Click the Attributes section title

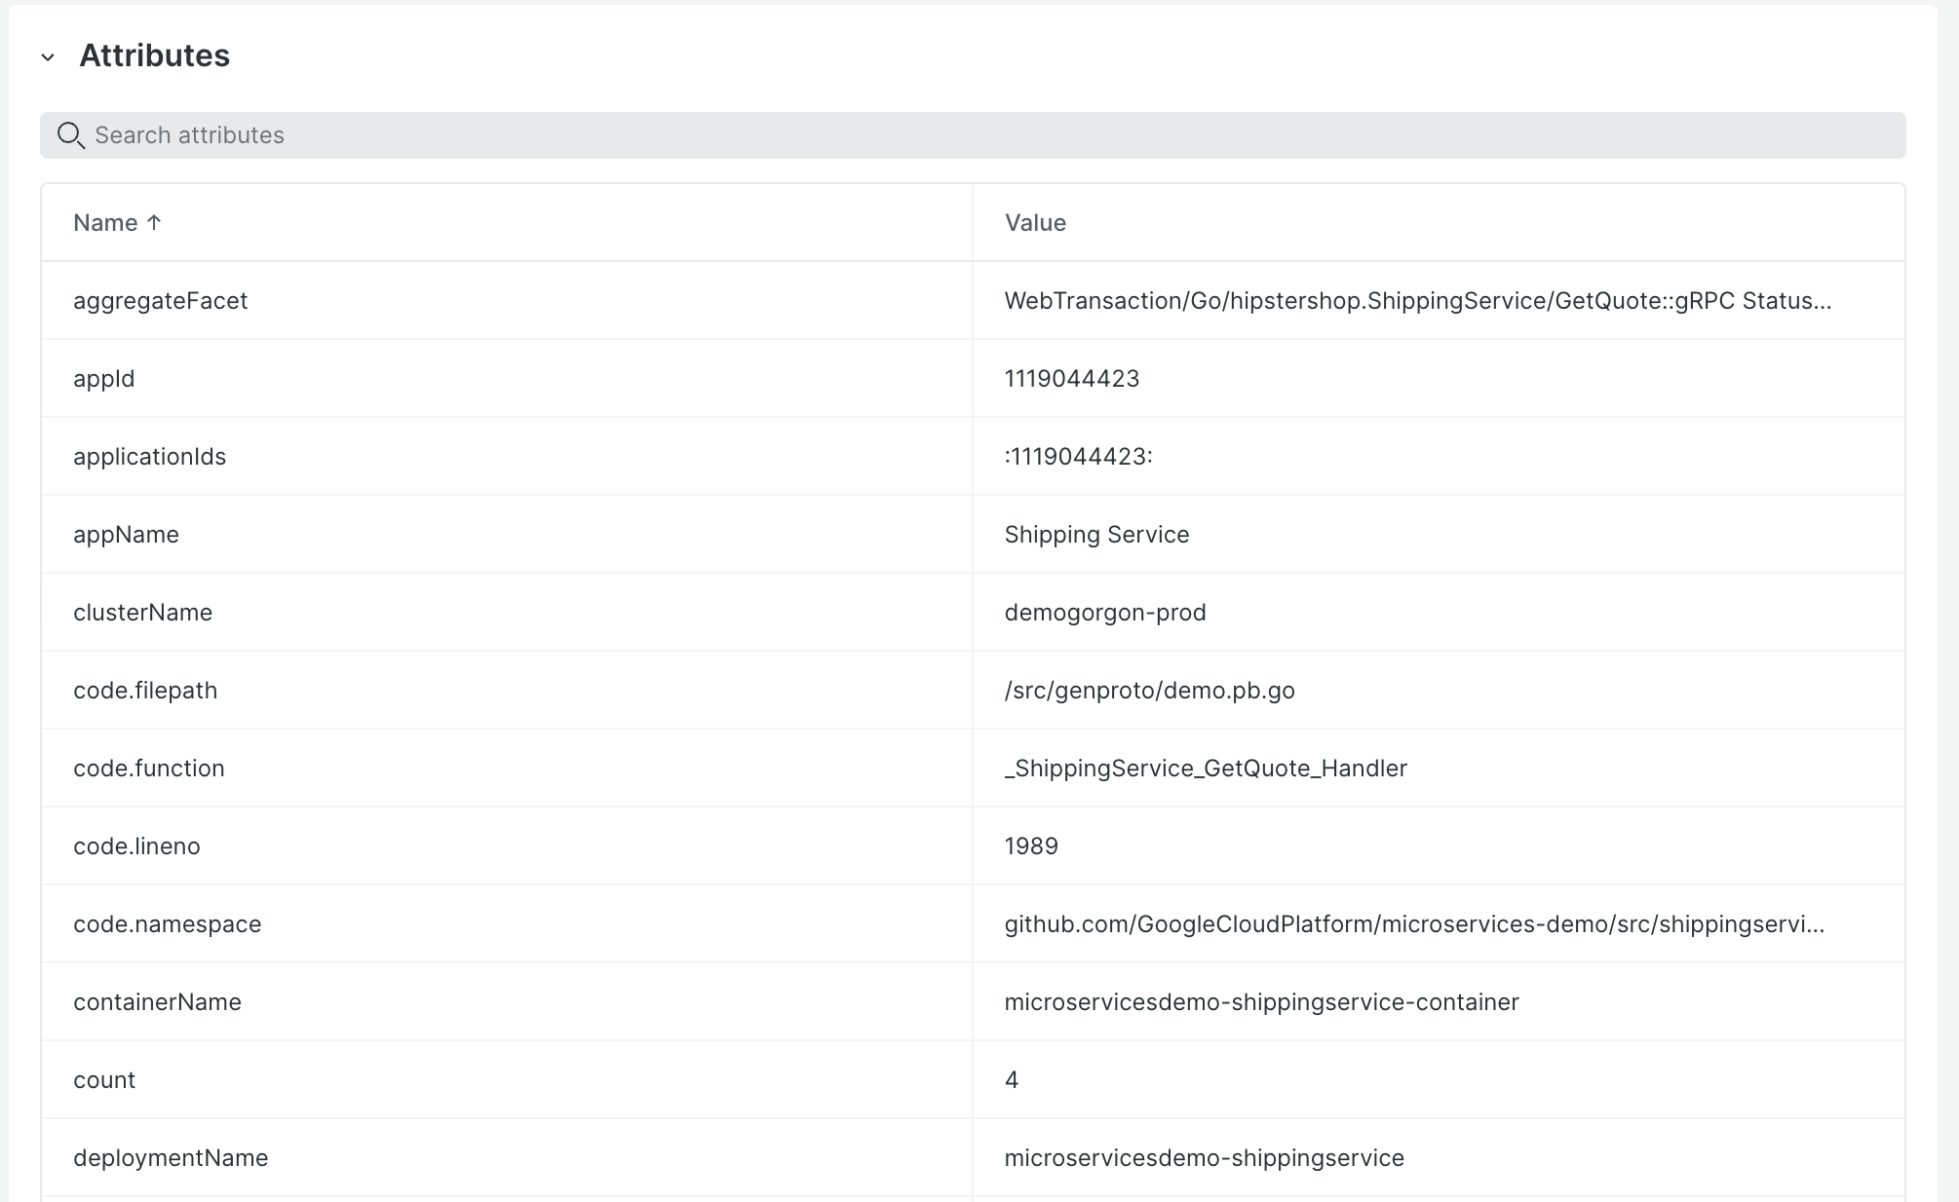coord(154,56)
